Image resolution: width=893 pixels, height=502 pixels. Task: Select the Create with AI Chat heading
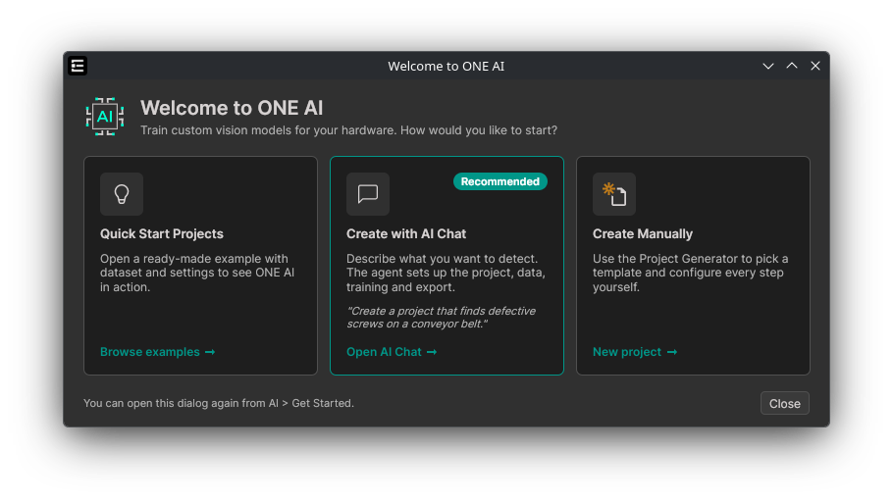coord(406,234)
